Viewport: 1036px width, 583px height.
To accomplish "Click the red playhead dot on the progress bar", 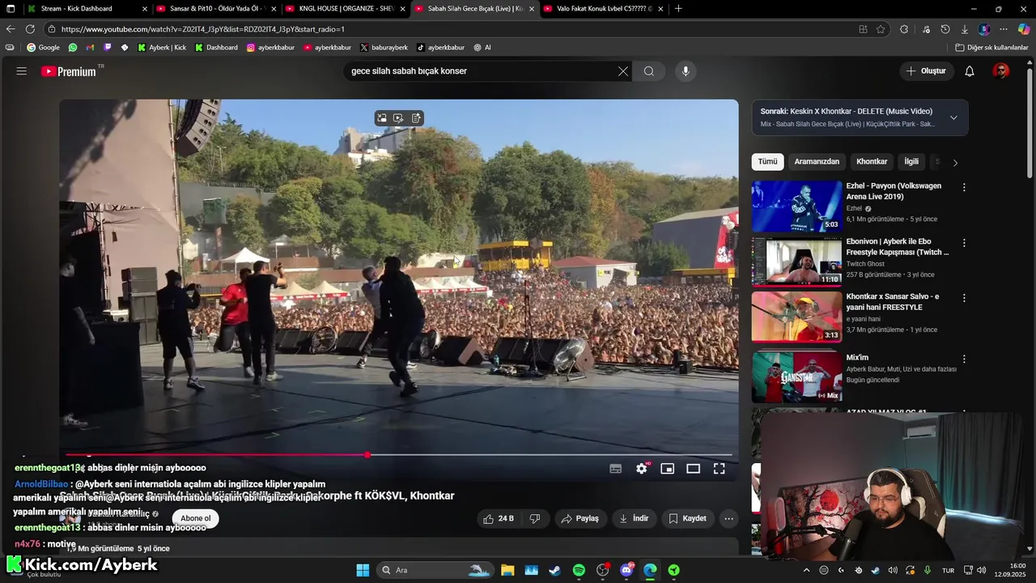I will coord(367,455).
